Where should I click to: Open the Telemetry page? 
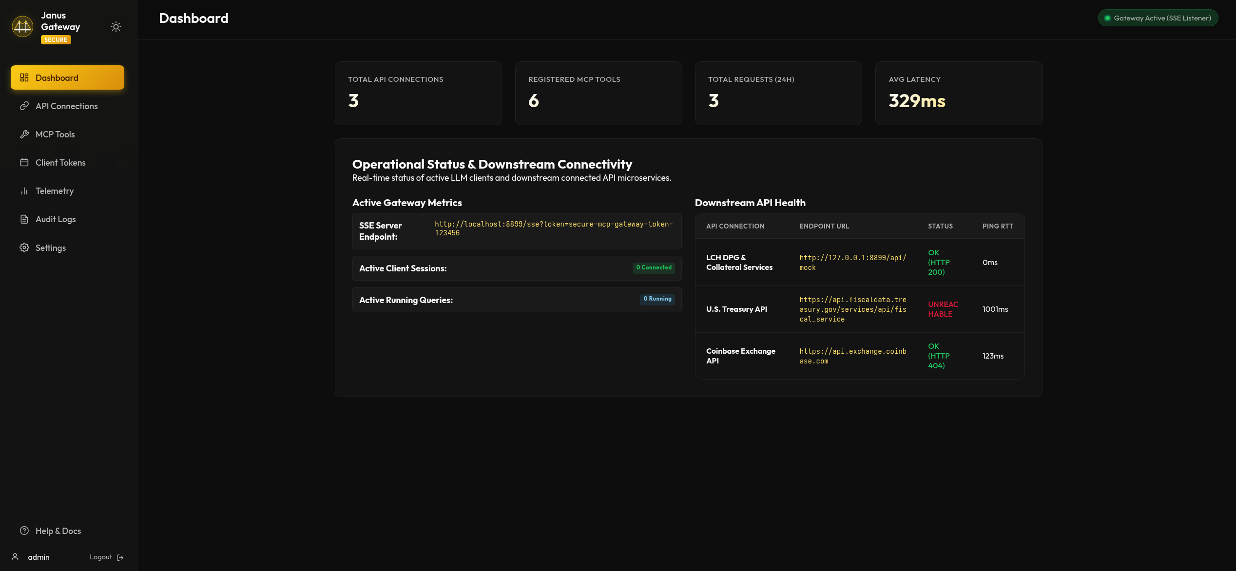[x=67, y=190]
